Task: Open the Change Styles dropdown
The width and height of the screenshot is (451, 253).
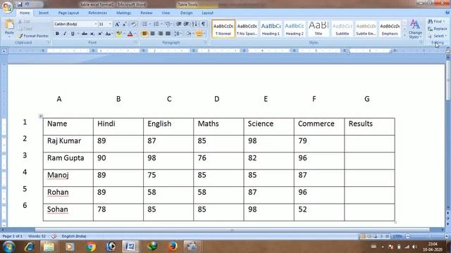Action: click(x=415, y=29)
